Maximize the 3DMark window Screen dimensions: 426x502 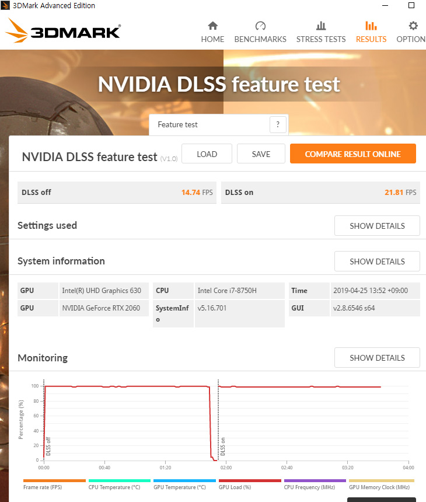pyautogui.click(x=411, y=5)
